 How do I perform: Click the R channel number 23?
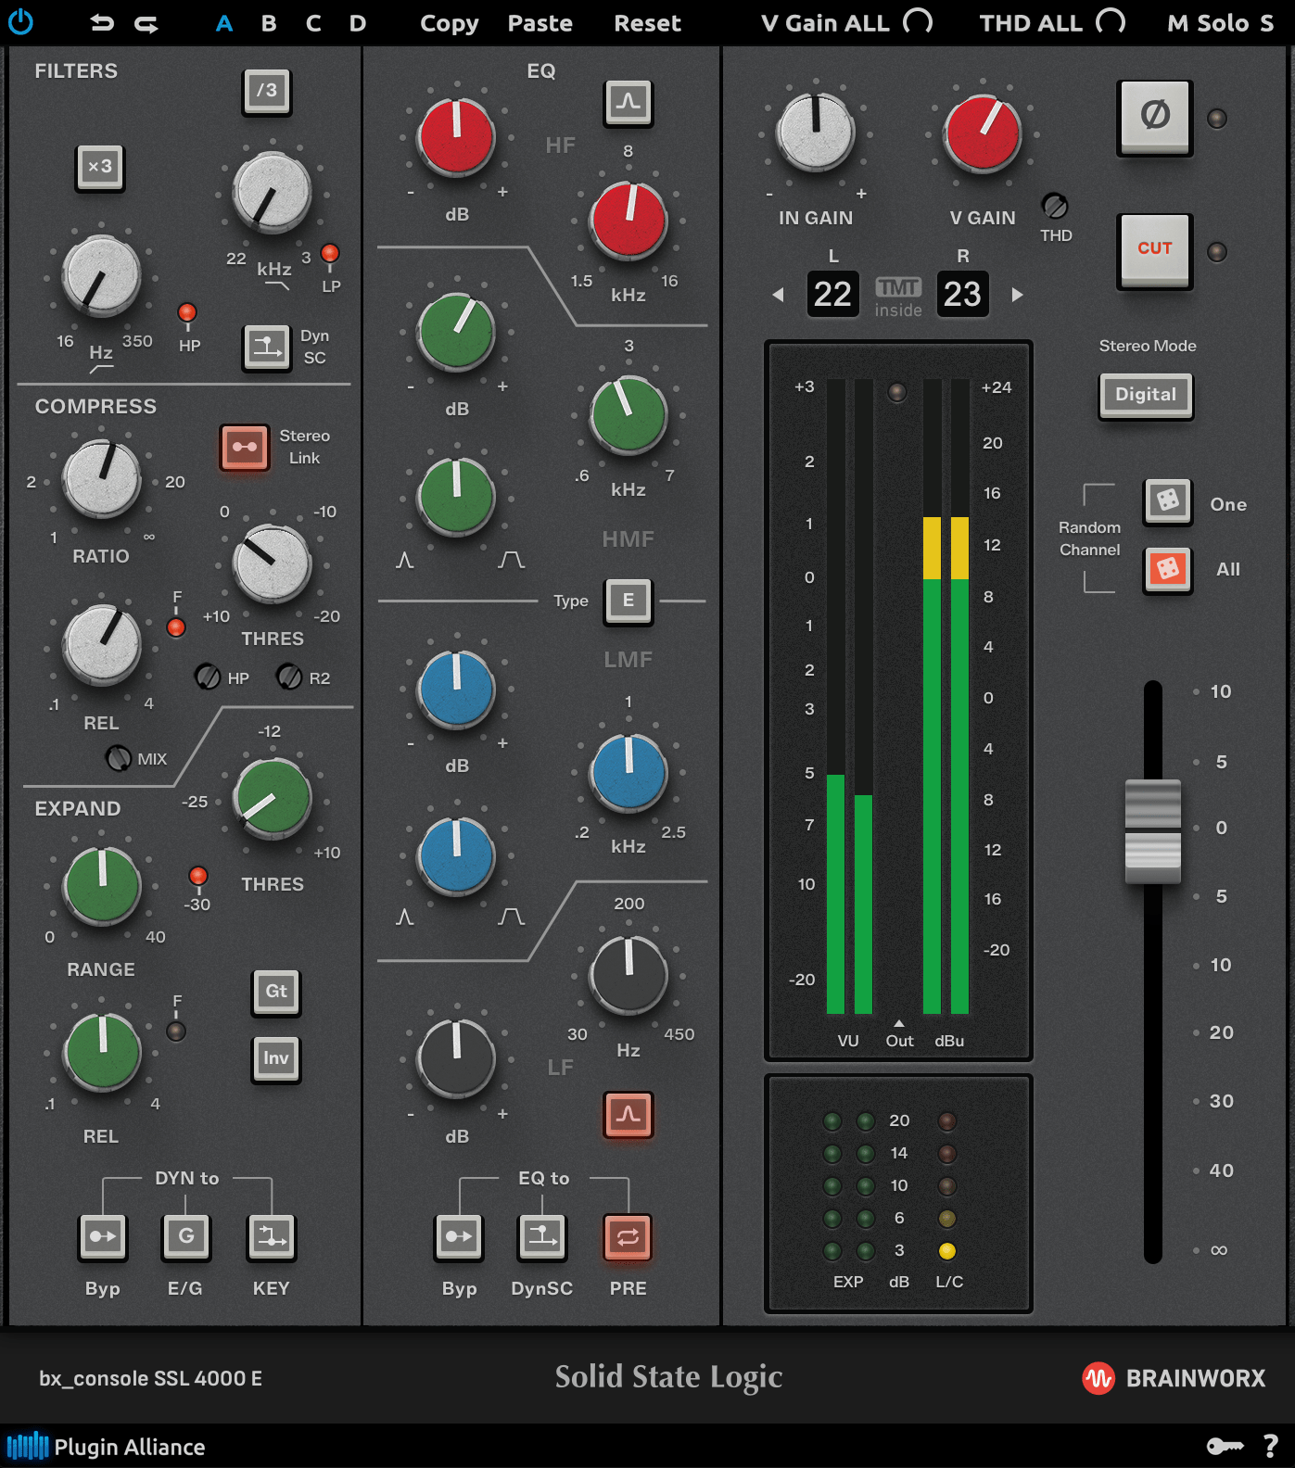(962, 295)
